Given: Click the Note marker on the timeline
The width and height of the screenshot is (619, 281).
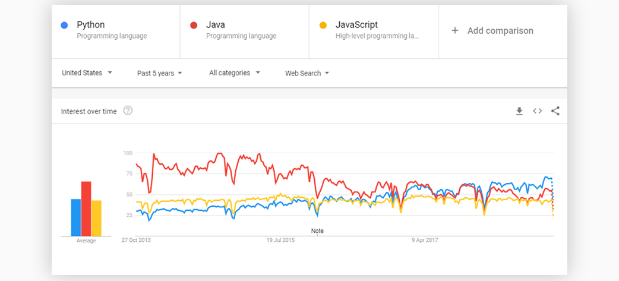Looking at the screenshot, I should coord(317,231).
